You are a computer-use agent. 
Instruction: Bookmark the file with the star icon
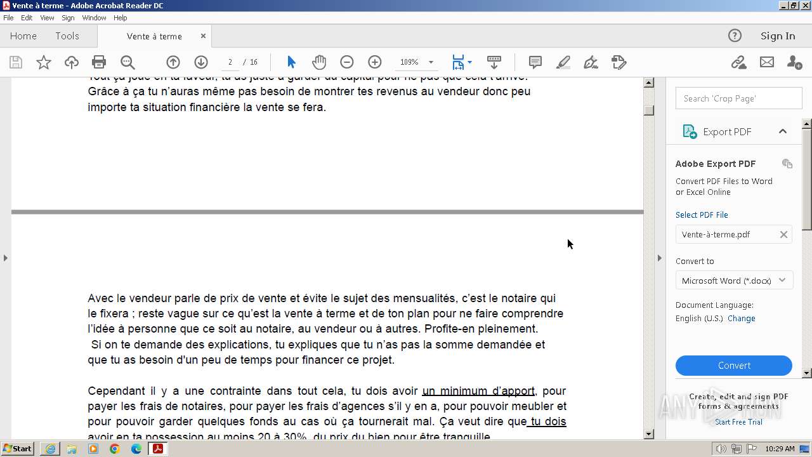44,62
